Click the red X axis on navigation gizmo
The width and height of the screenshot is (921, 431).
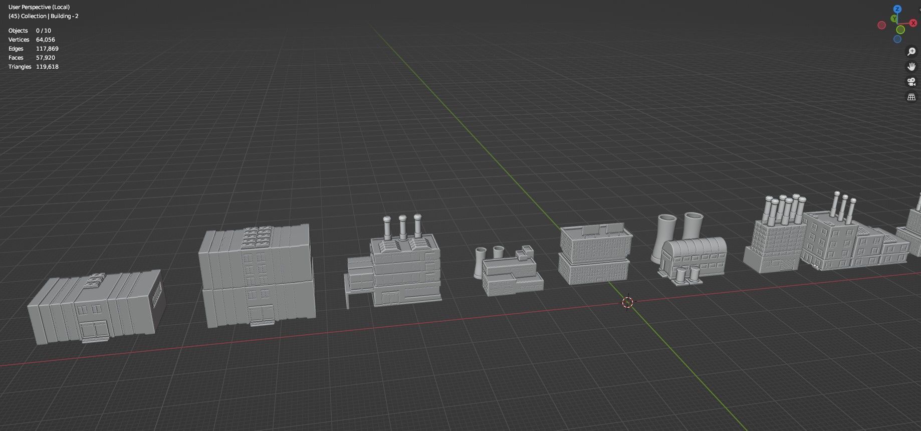pos(914,23)
